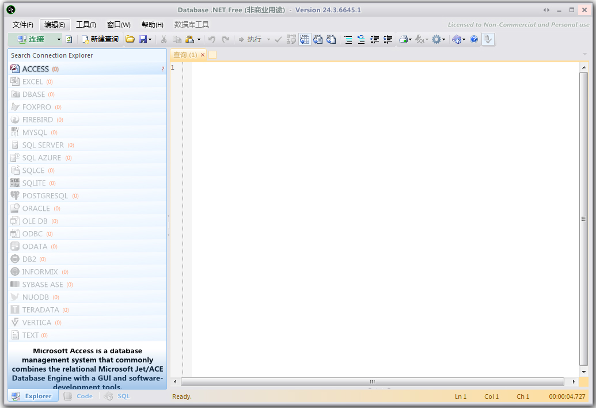This screenshot has height=408, width=596.
Task: Click the decrease indent icon
Action: click(x=374, y=39)
